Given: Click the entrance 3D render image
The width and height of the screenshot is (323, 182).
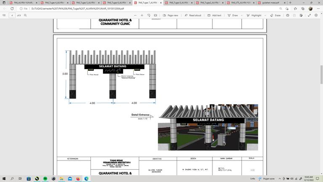Looking at the screenshot, I should point(208,127).
